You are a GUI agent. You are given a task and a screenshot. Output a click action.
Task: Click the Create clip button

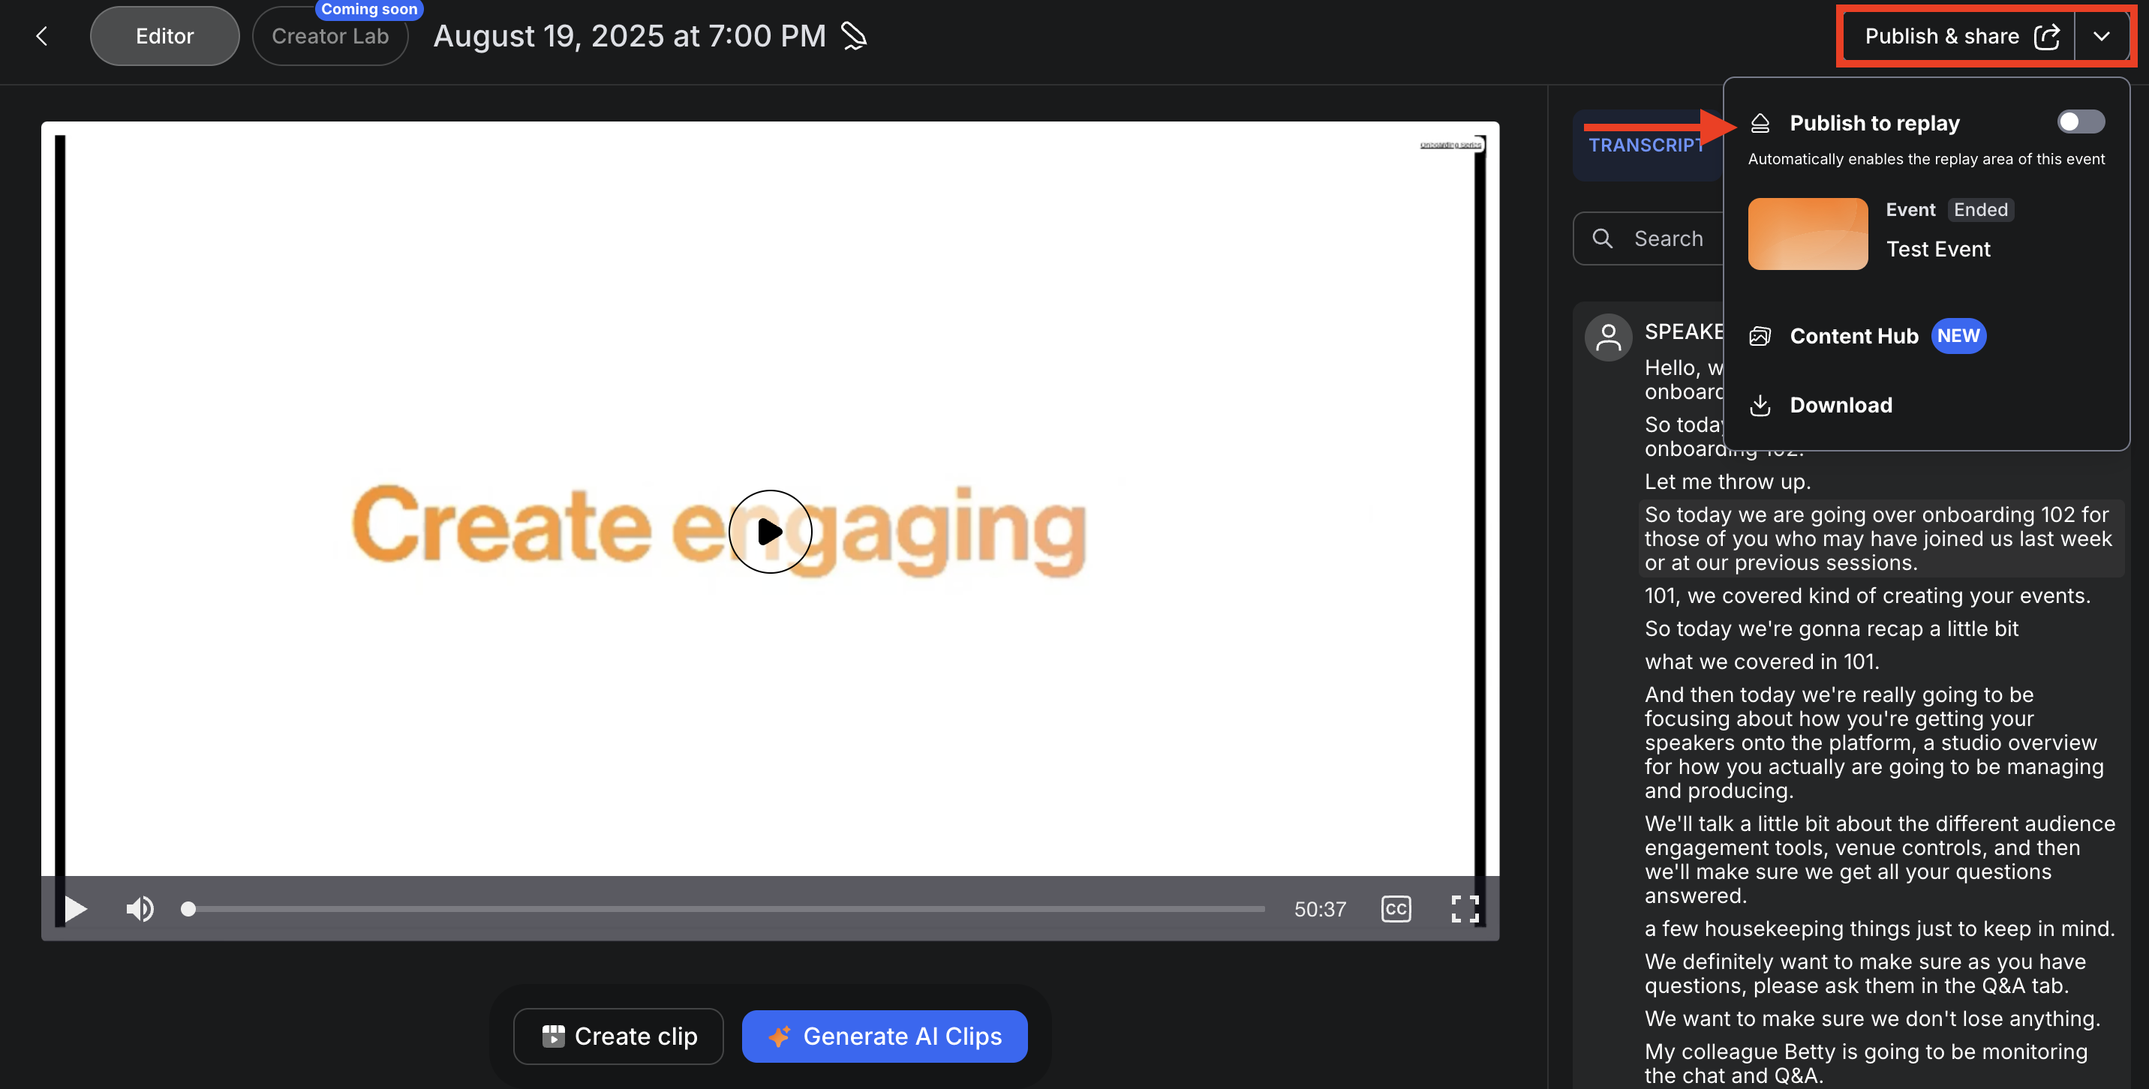pos(618,1036)
